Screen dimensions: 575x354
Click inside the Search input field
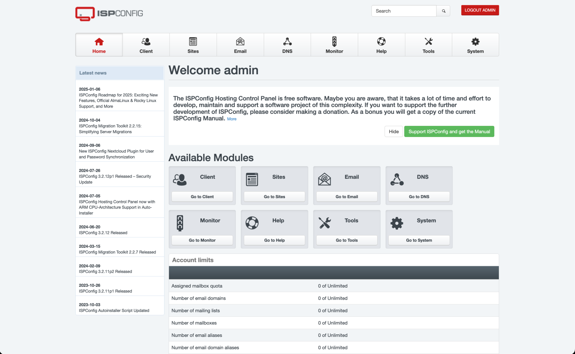tap(404, 11)
